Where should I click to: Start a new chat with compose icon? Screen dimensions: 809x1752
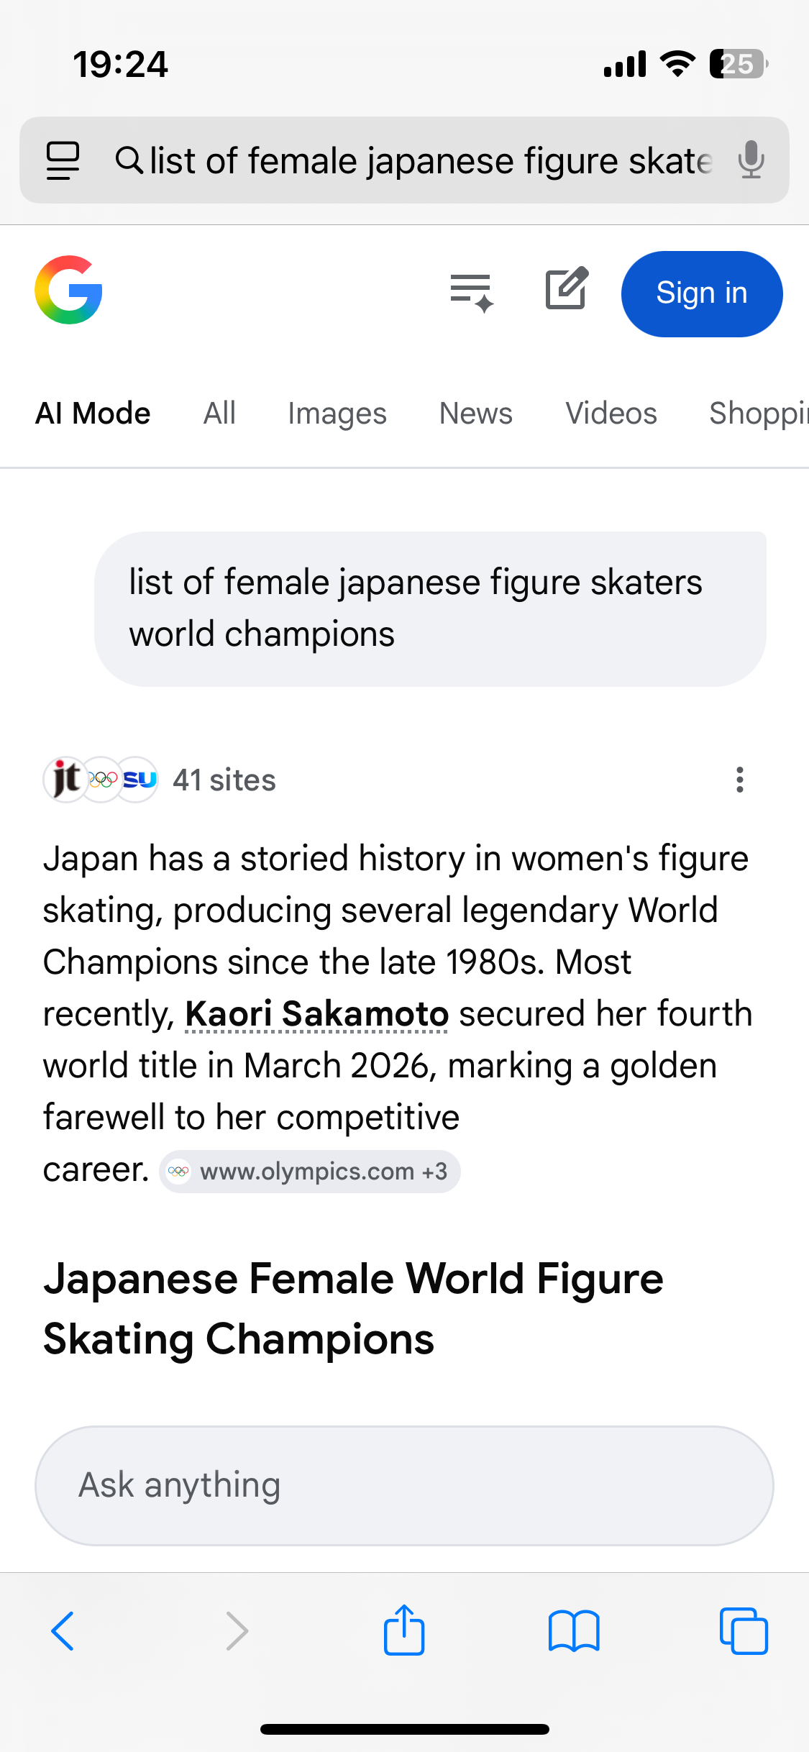tap(567, 290)
